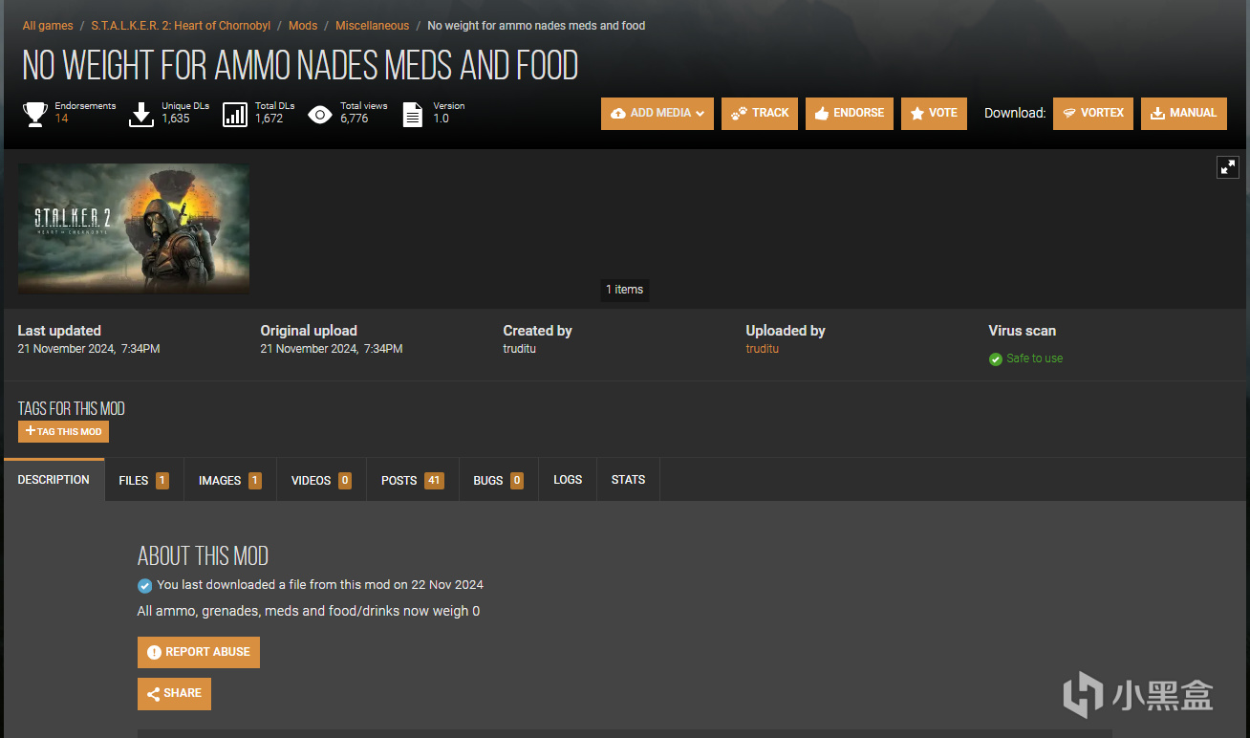Click the blue downloaded-file checkmark icon
Viewport: 1250px width, 738px height.
tap(144, 585)
